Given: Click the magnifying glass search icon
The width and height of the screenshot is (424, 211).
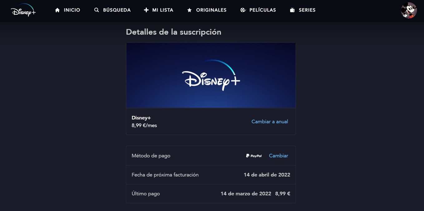Looking at the screenshot, I should pyautogui.click(x=96, y=10).
